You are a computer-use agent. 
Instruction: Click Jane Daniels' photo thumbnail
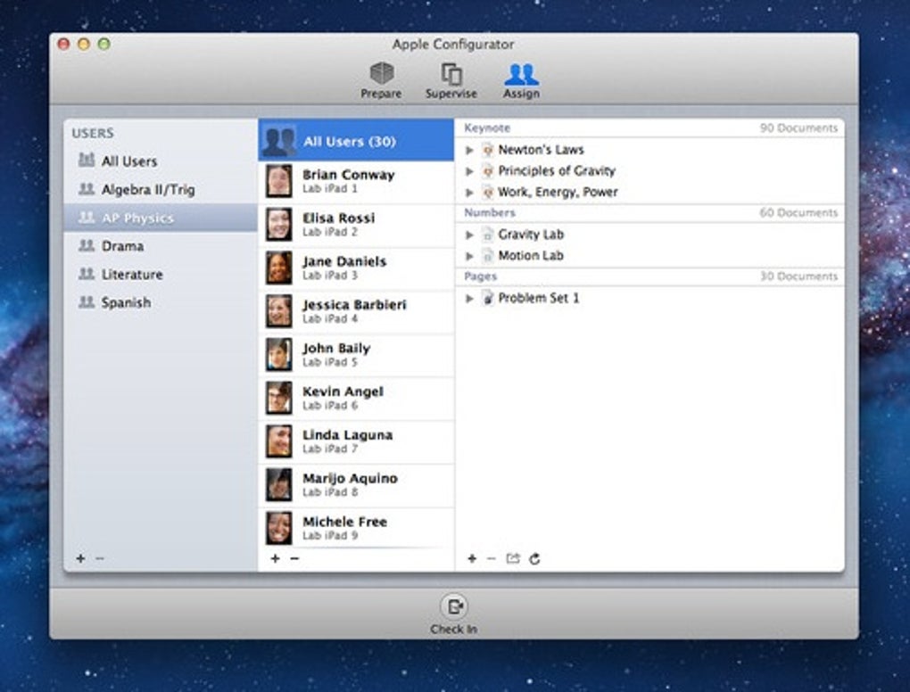tap(279, 268)
